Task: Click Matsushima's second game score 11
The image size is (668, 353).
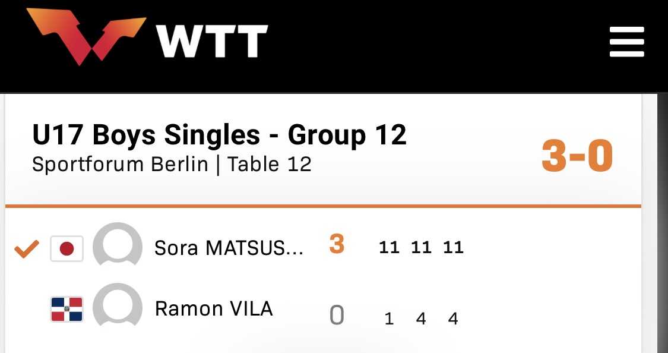Action: click(x=421, y=247)
